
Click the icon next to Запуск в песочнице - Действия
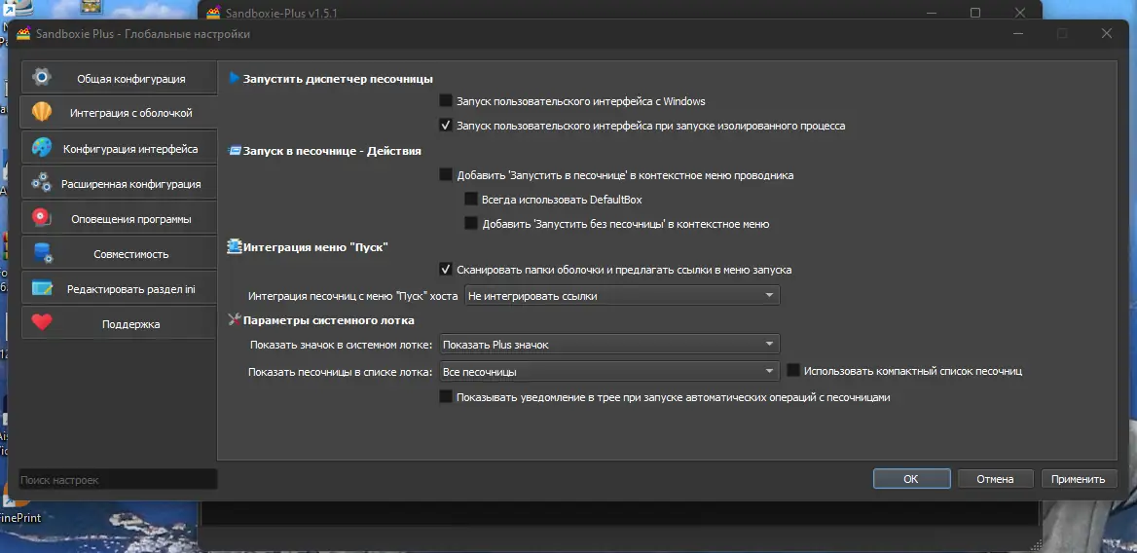235,151
